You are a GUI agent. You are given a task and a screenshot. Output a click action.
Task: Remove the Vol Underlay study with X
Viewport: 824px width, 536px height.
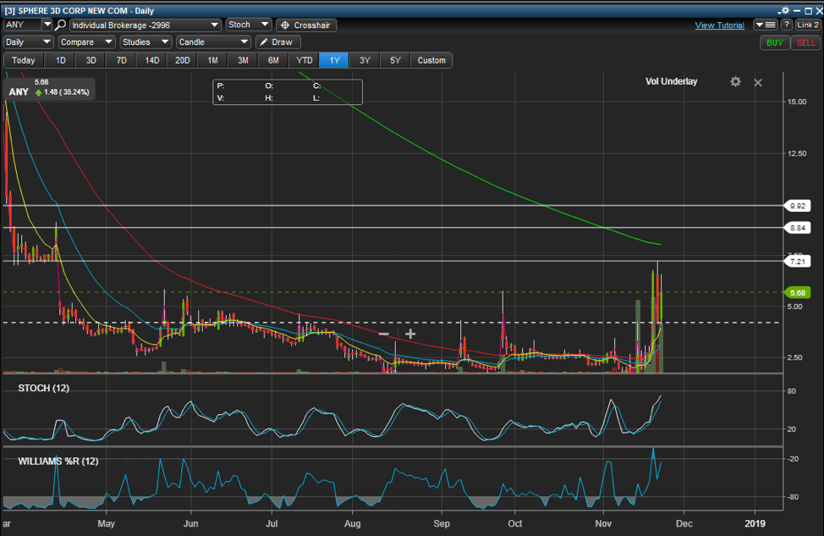(758, 82)
